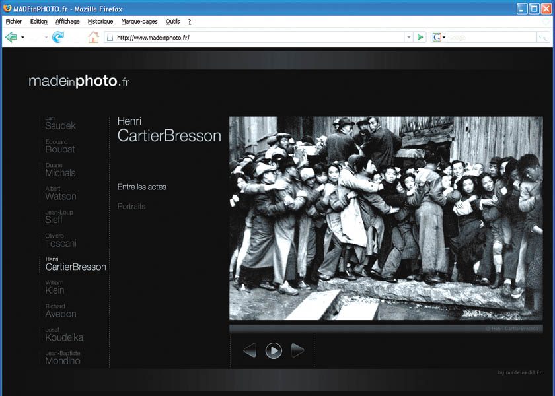Click the by madeinedrt.fr credit link
The height and width of the screenshot is (396, 555).
pos(519,372)
